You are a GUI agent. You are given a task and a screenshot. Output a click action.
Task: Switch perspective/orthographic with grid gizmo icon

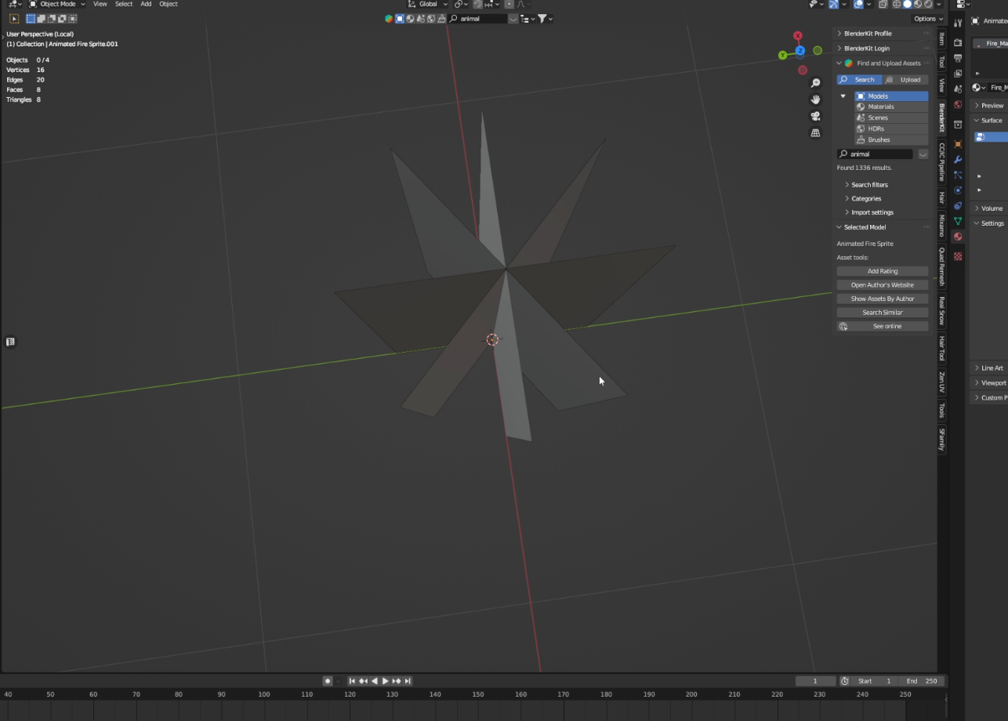point(815,133)
